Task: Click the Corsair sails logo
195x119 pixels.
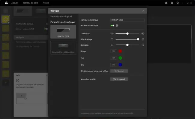Action: click(6, 3)
